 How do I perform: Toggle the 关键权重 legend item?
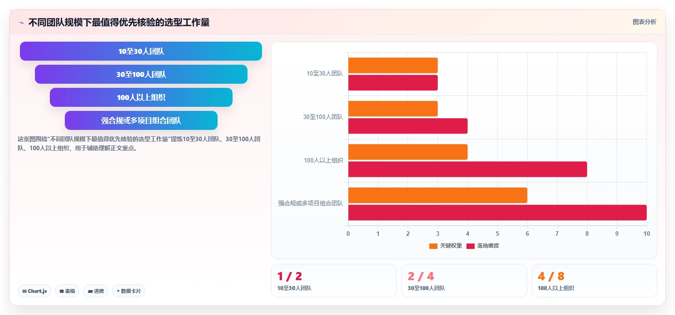(446, 246)
